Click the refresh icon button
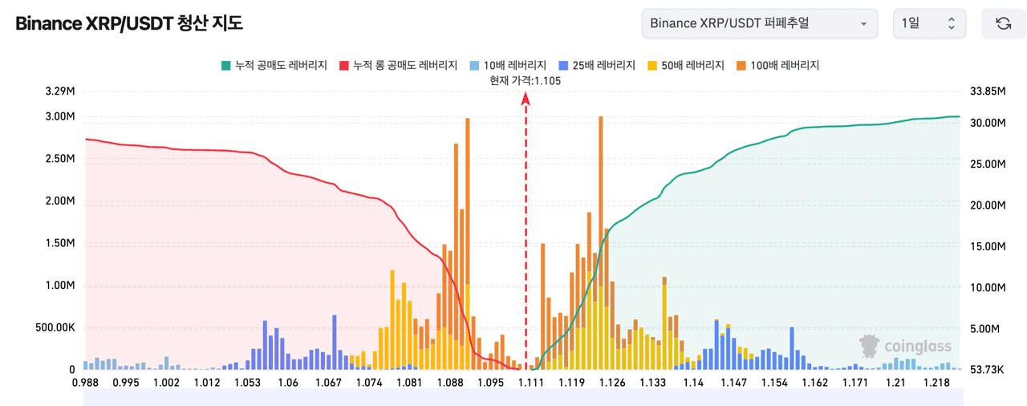Image resolution: width=1027 pixels, height=406 pixels. [1003, 23]
